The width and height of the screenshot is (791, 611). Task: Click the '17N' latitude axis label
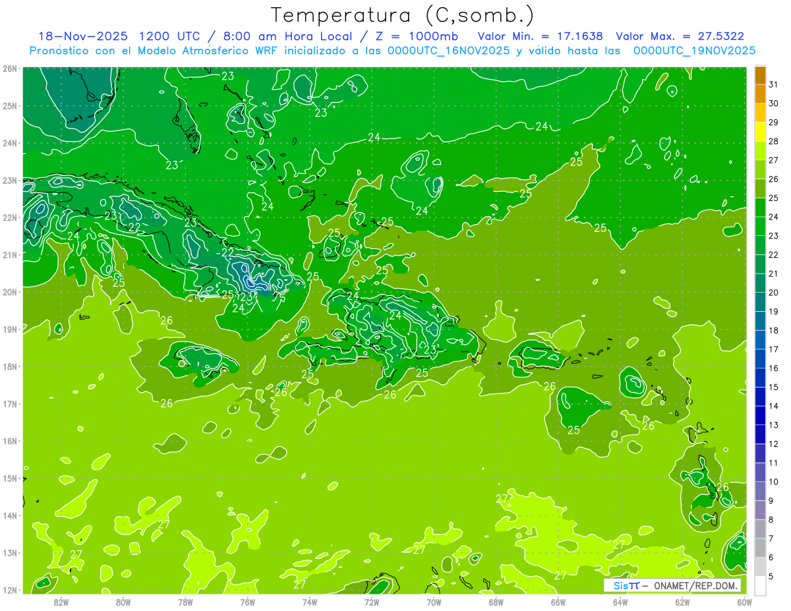(x=9, y=404)
